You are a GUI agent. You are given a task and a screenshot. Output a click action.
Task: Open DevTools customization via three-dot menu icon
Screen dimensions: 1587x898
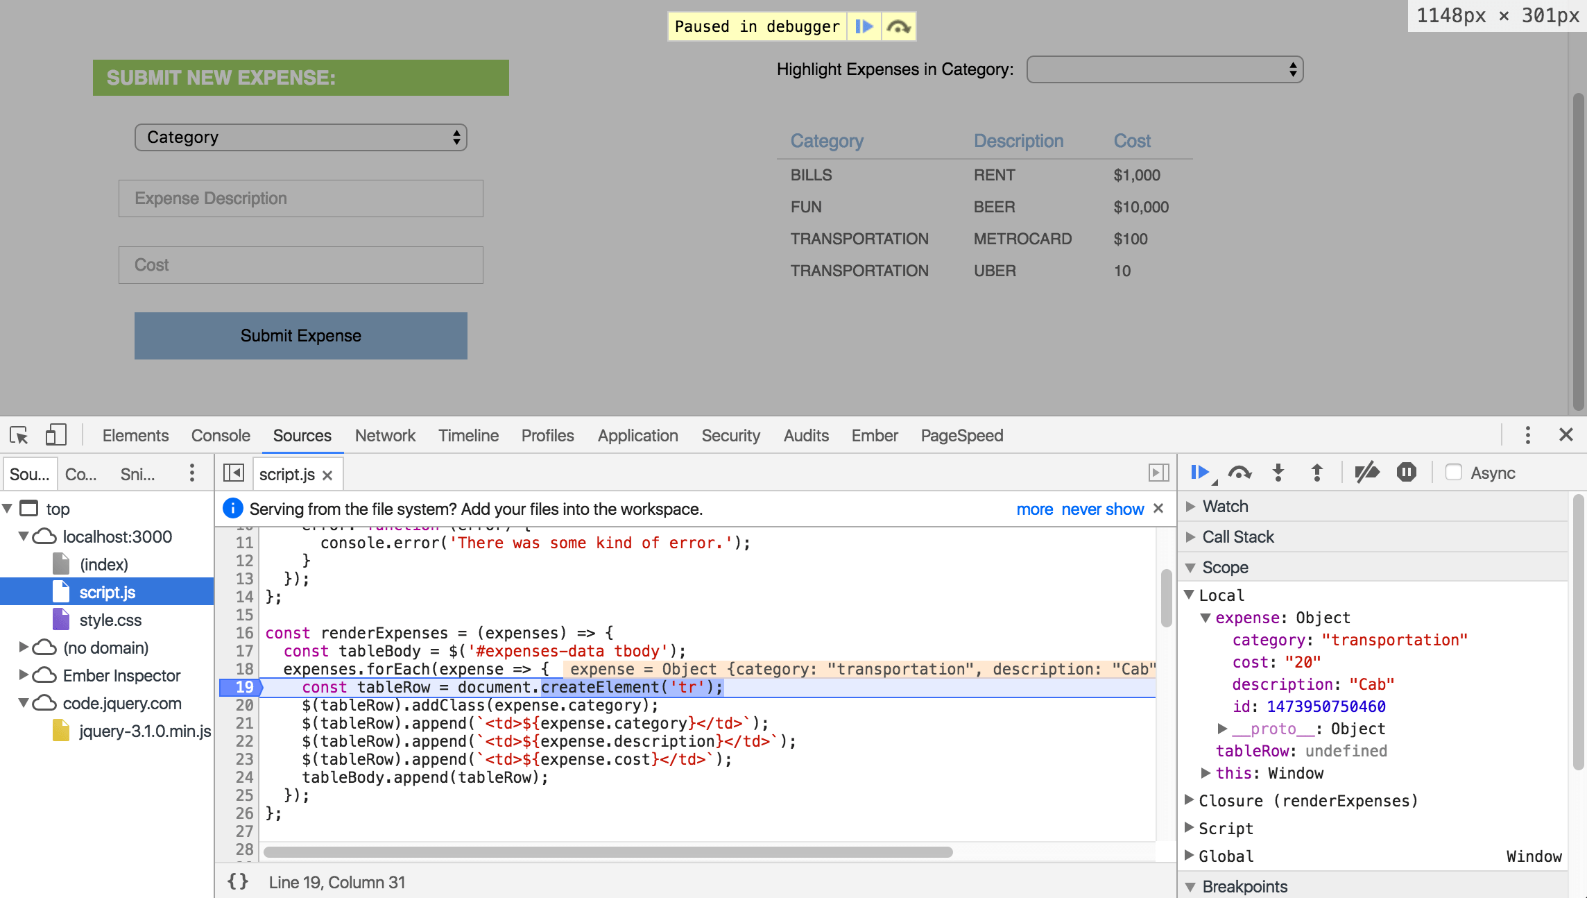[x=1528, y=435]
